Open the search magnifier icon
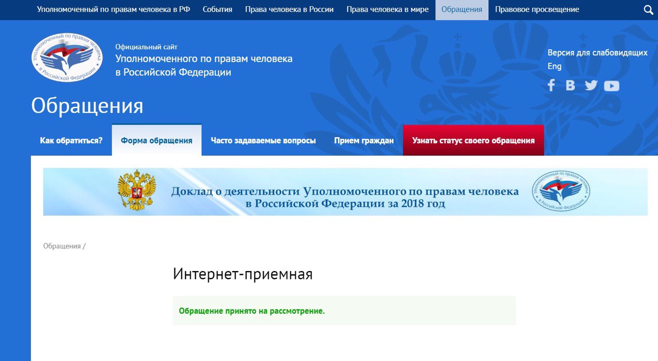The width and height of the screenshot is (658, 361). coord(648,10)
